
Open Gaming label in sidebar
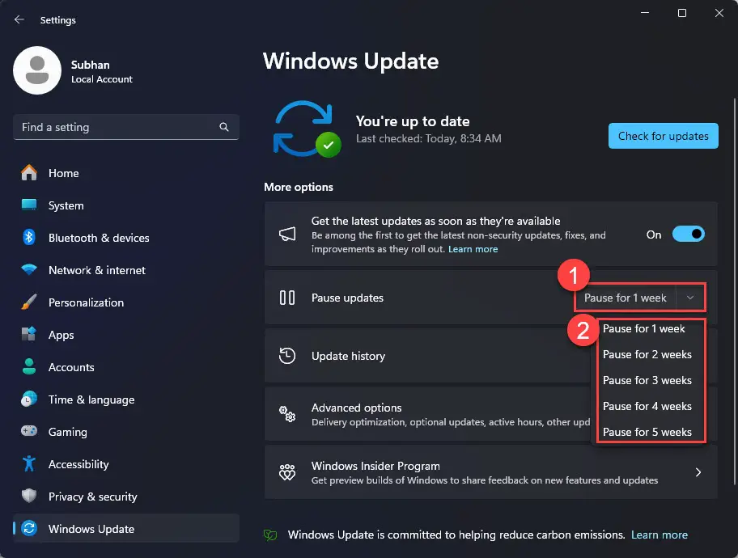point(68,432)
